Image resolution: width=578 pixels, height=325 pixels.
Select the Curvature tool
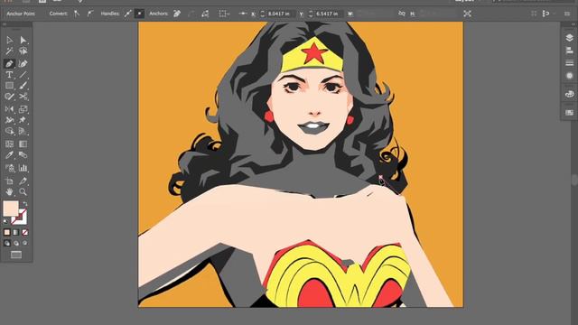click(23, 64)
